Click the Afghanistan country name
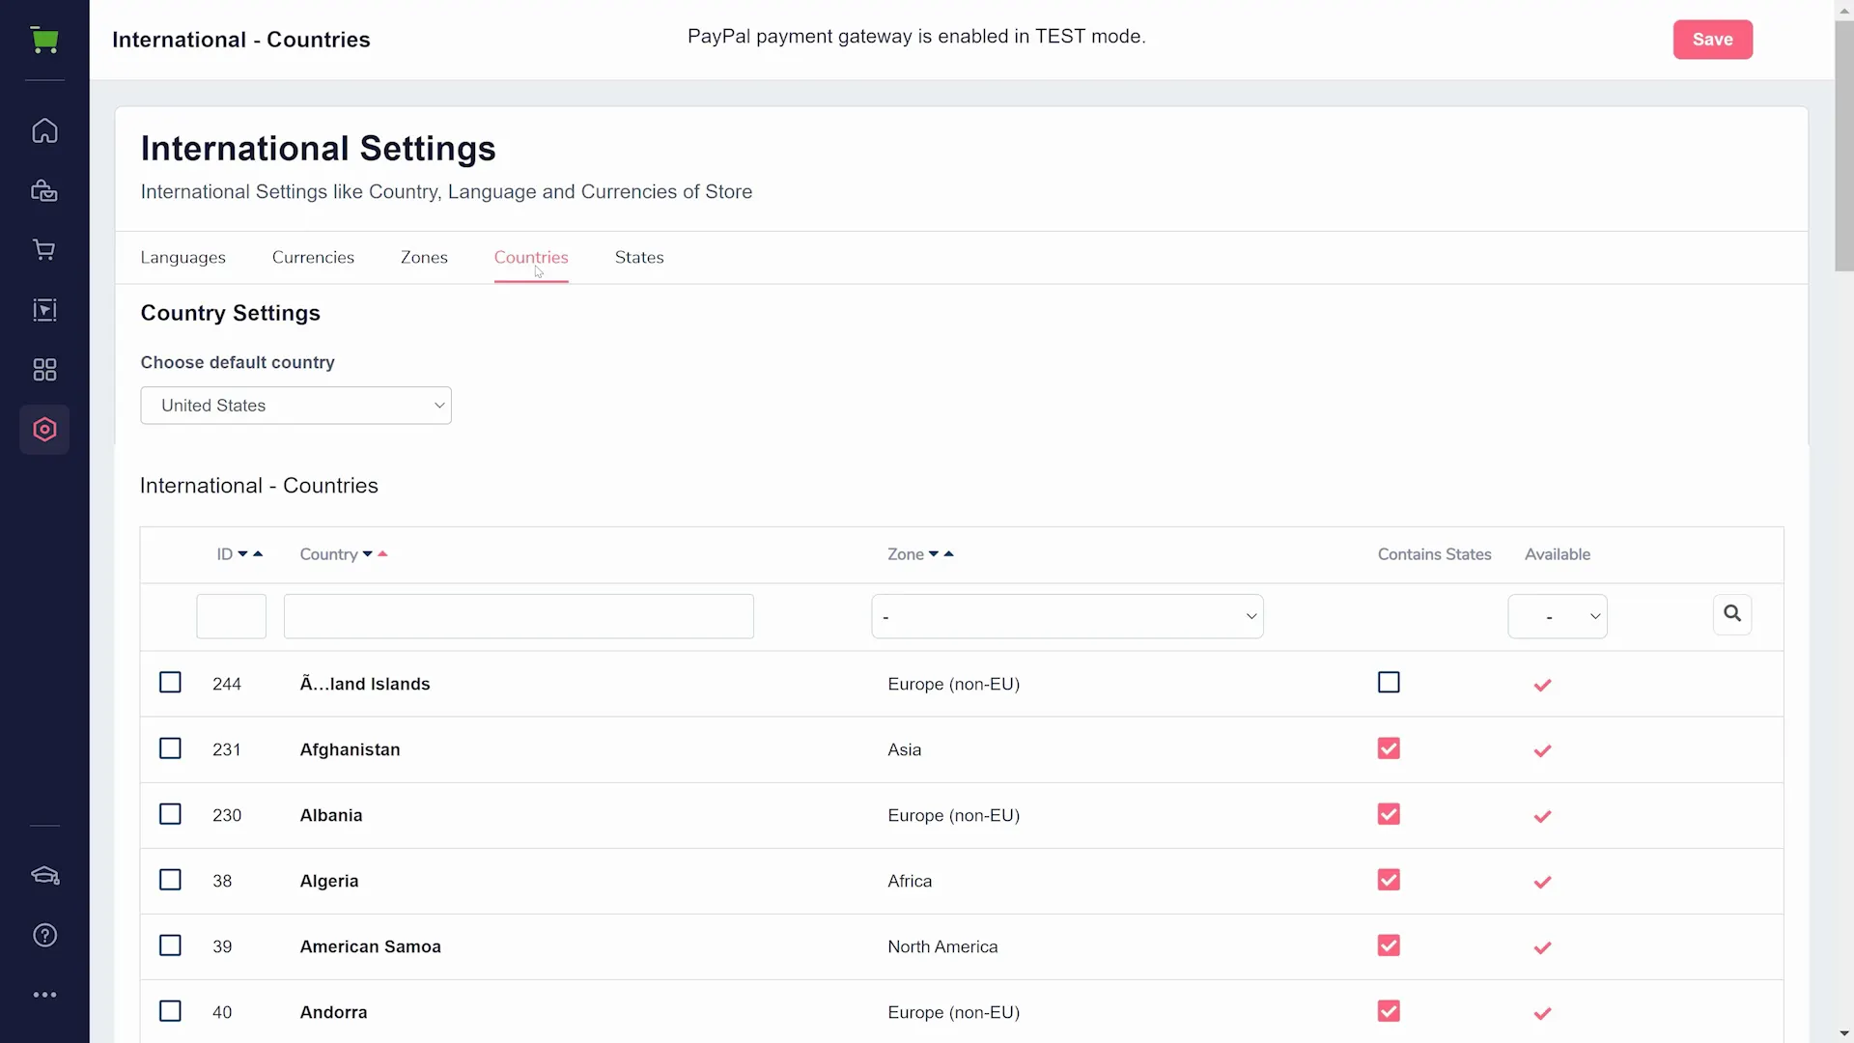The height and width of the screenshot is (1043, 1854). click(350, 749)
